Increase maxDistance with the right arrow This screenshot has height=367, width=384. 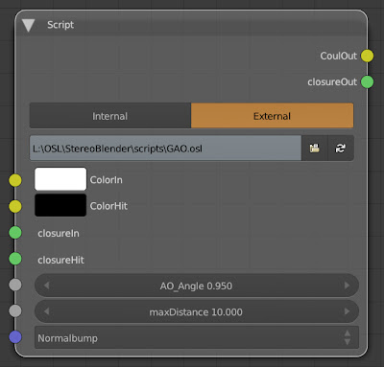347,311
